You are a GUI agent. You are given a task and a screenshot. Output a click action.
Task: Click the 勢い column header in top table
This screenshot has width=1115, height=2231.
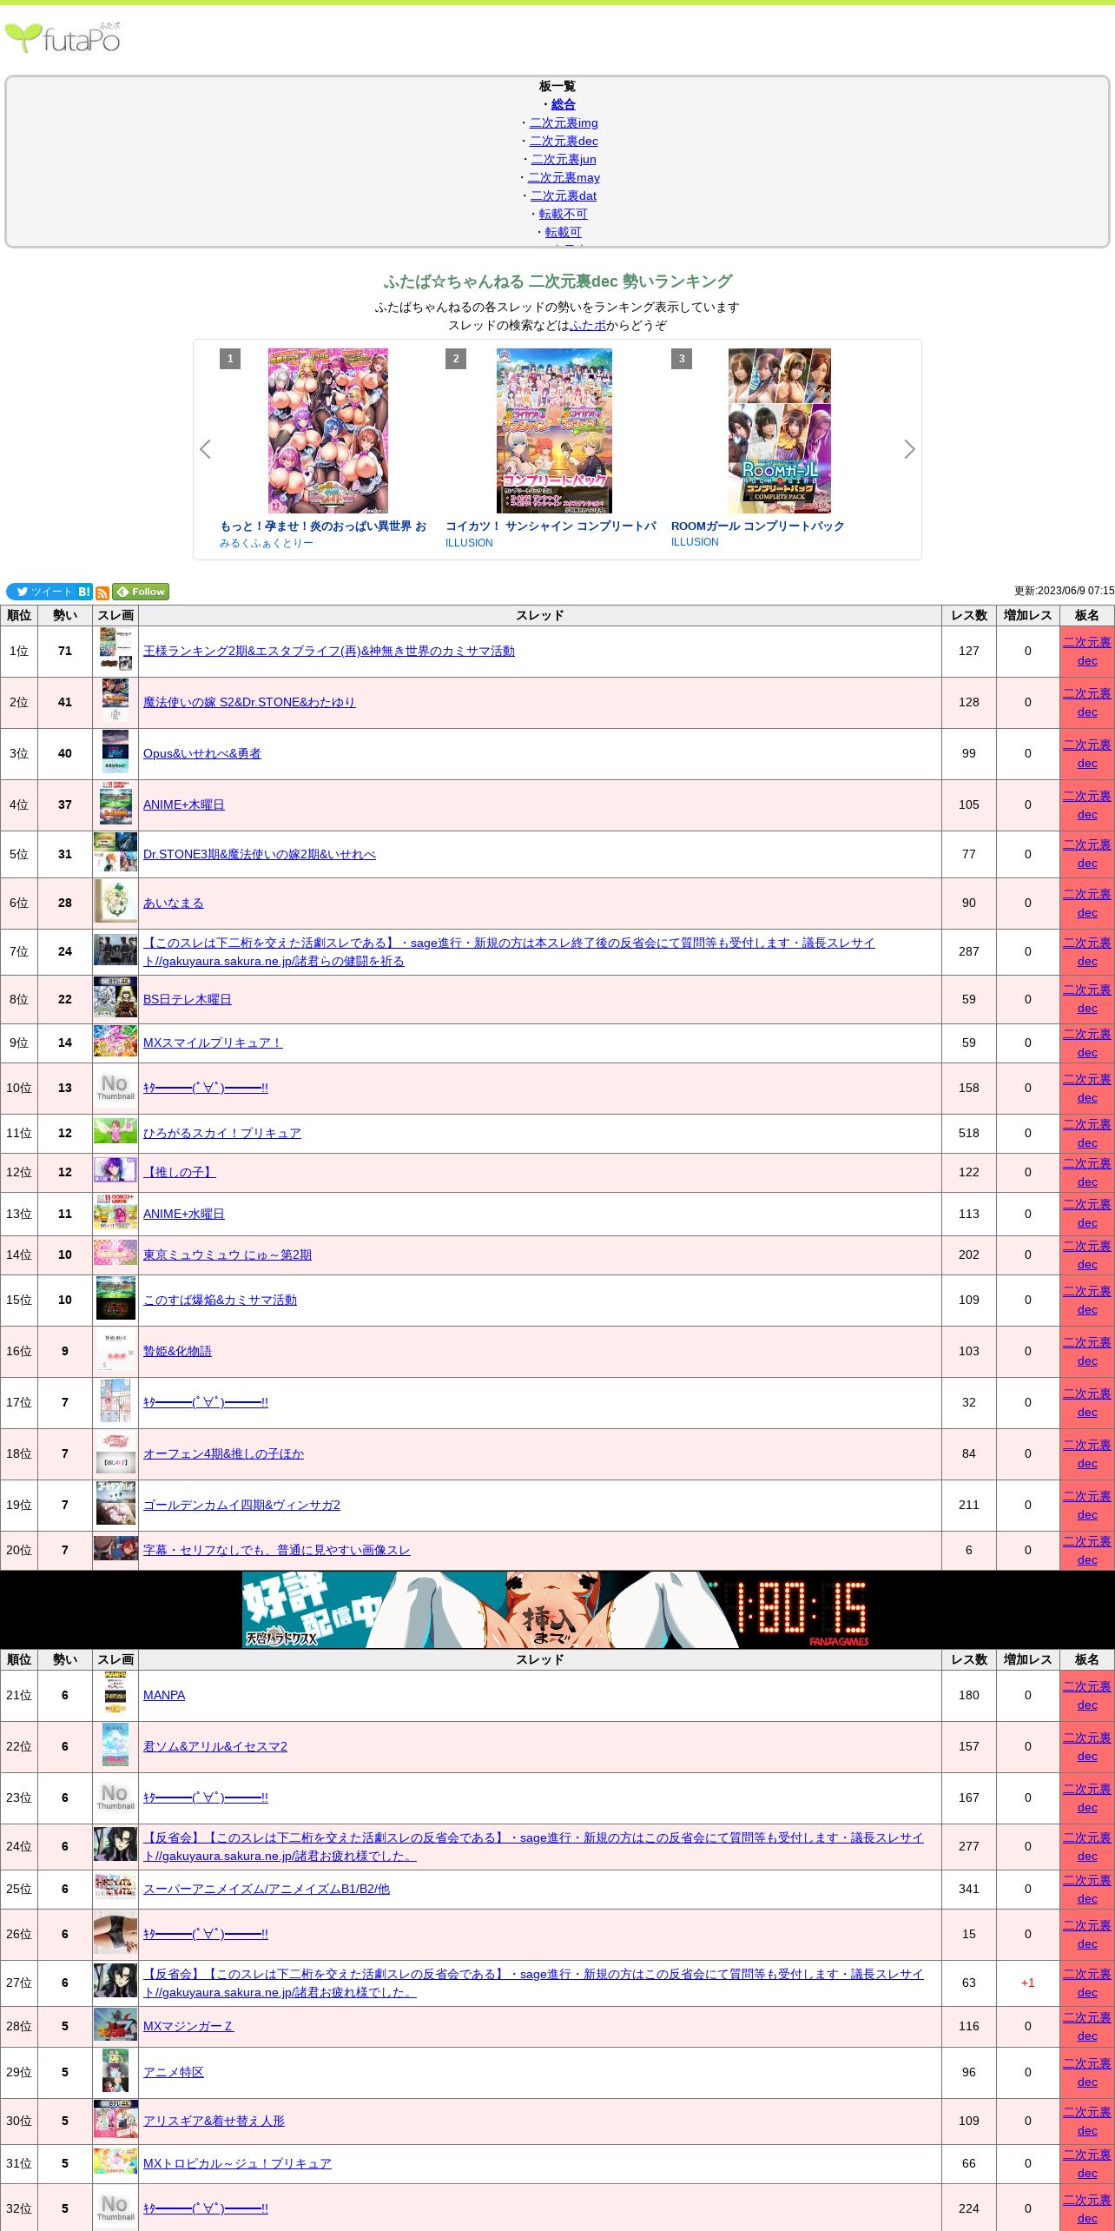pos(65,615)
